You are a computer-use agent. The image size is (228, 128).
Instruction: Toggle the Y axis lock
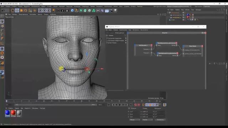point(44,10)
